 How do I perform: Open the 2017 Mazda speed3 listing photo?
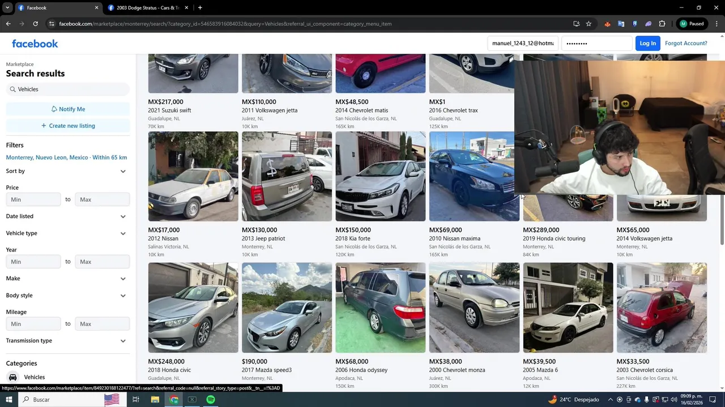287,308
